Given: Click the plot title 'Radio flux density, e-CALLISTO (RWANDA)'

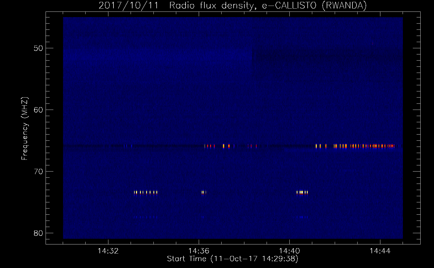Looking at the screenshot, I should [268, 5].
